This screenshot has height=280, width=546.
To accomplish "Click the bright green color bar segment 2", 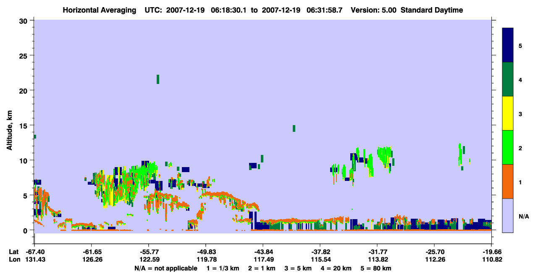I will pyautogui.click(x=508, y=147).
